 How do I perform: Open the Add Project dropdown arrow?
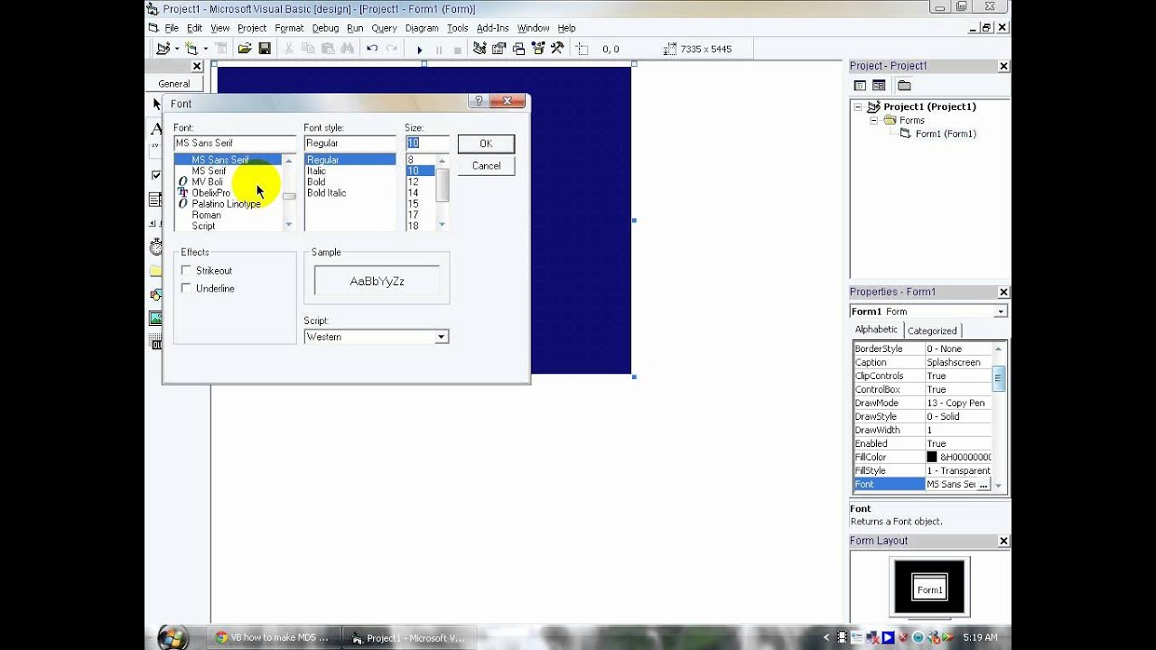tap(176, 49)
